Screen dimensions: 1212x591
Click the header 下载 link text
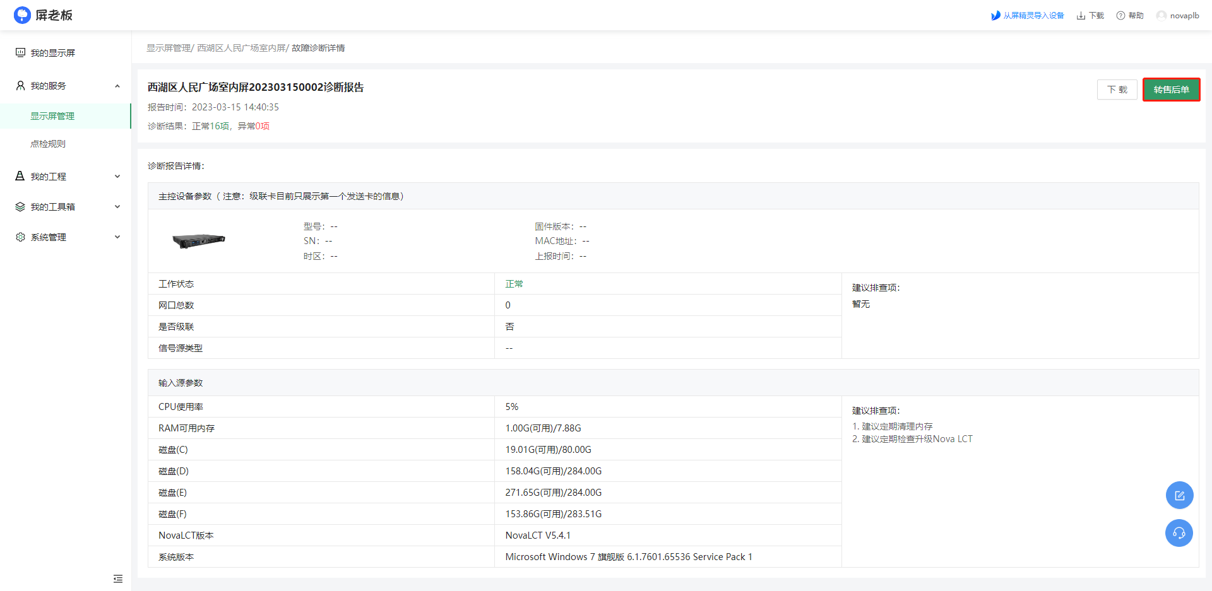coord(1096,16)
